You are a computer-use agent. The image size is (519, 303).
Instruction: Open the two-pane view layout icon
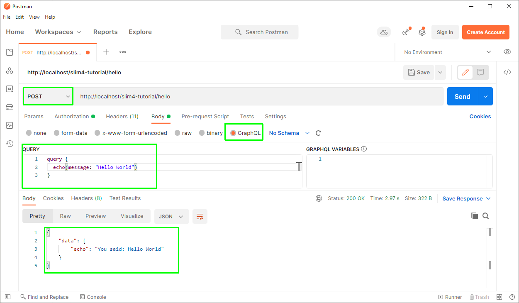click(500, 297)
